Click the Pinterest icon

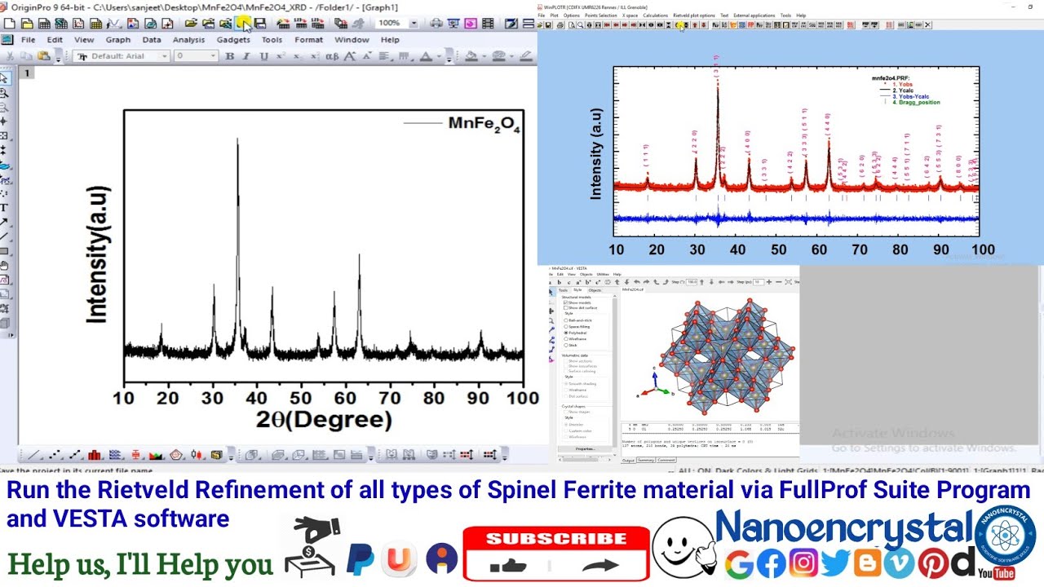932,563
